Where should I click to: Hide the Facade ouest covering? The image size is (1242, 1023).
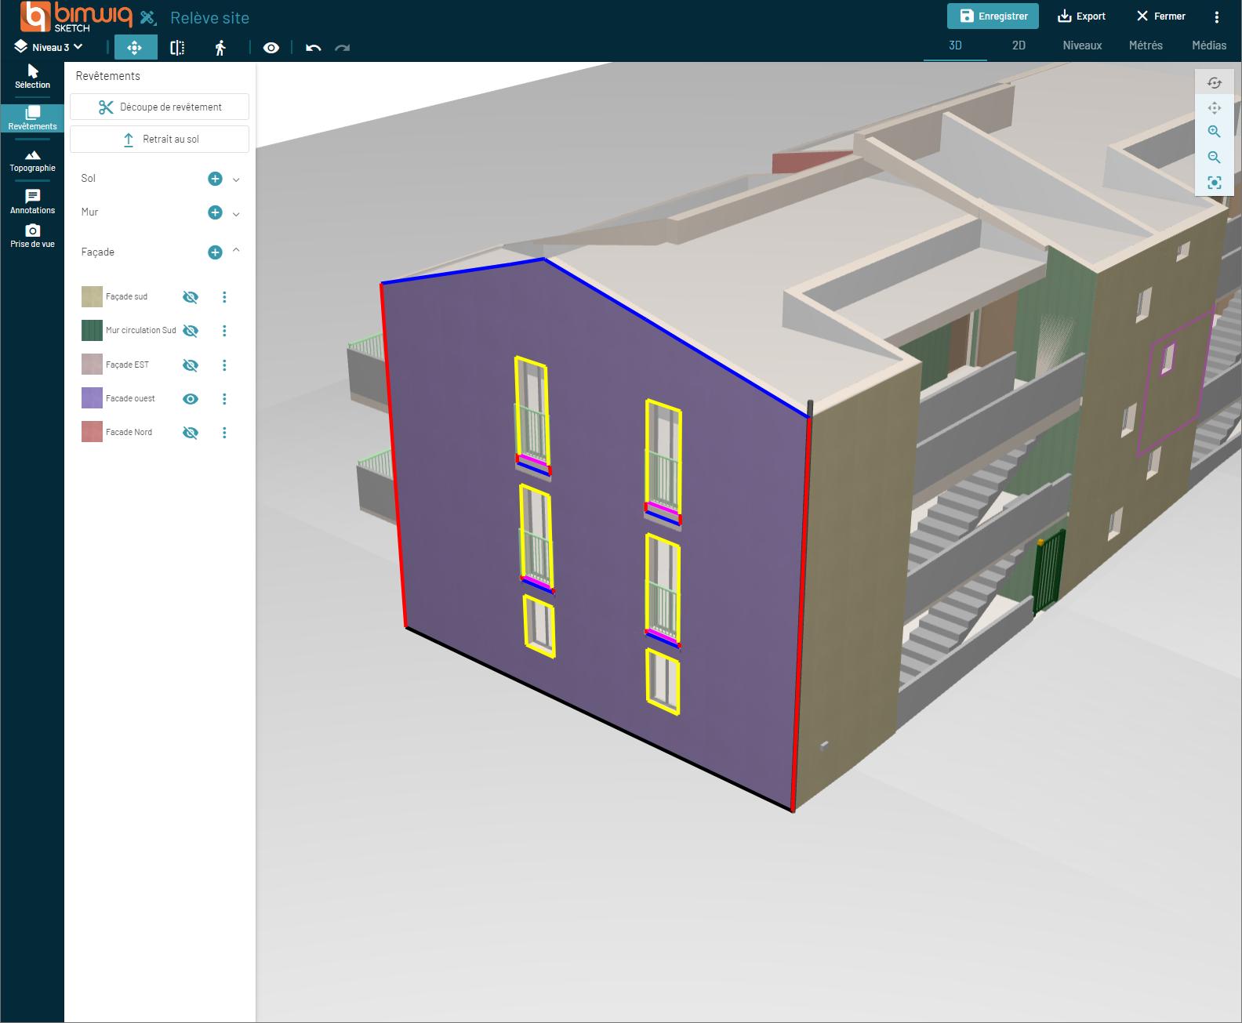190,399
